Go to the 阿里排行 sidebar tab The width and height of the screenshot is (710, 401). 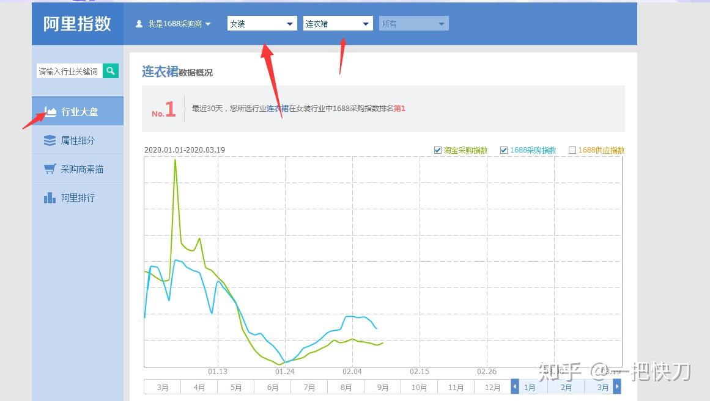click(78, 198)
